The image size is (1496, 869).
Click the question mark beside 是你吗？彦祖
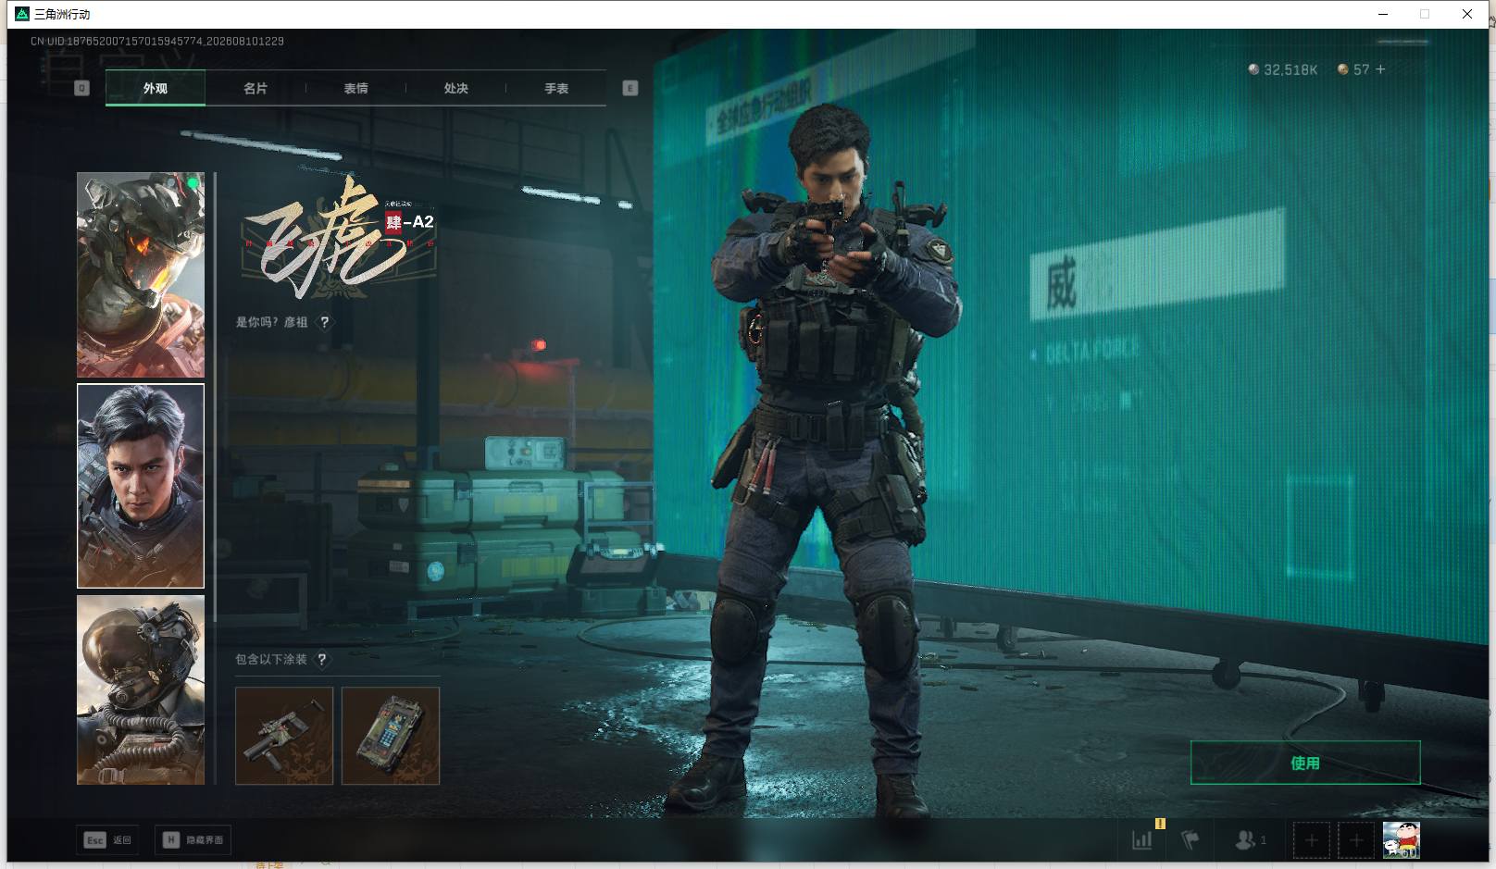tap(324, 322)
